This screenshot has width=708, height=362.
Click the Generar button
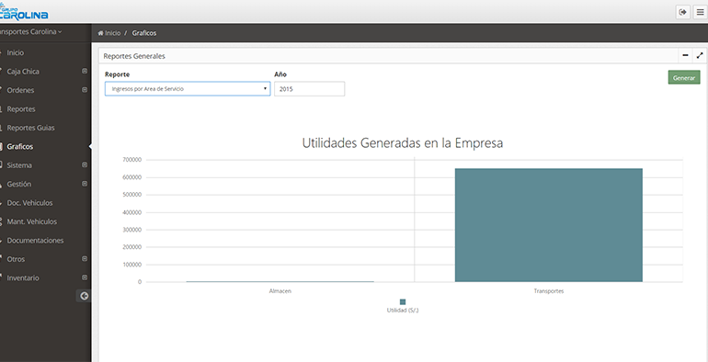click(x=684, y=77)
